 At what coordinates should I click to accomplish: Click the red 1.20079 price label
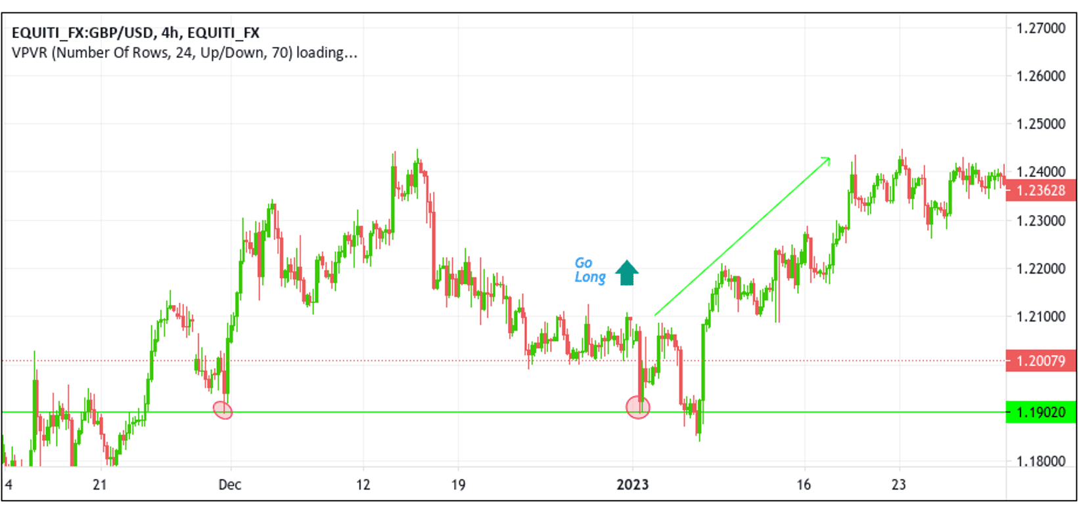click(x=1040, y=361)
